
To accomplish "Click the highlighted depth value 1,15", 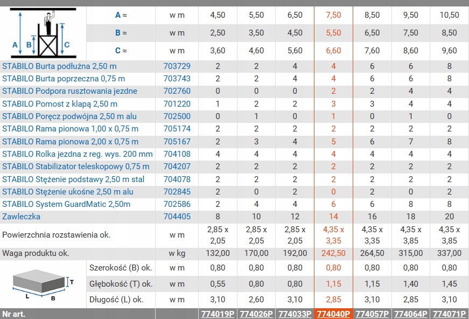I will (333, 284).
